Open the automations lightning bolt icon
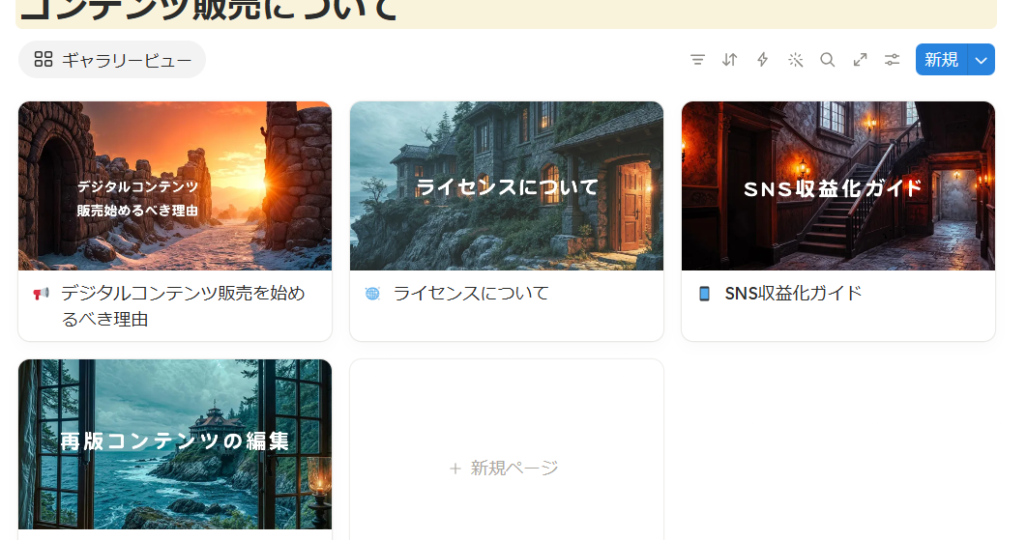 click(x=762, y=60)
